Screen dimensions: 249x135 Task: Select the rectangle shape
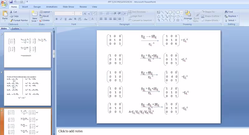(x=170, y=12)
